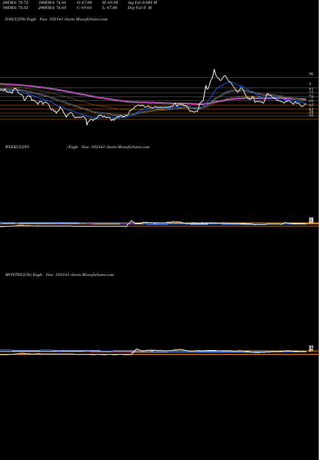Click the spike on the monthly chart line

pyautogui.click(x=137, y=349)
